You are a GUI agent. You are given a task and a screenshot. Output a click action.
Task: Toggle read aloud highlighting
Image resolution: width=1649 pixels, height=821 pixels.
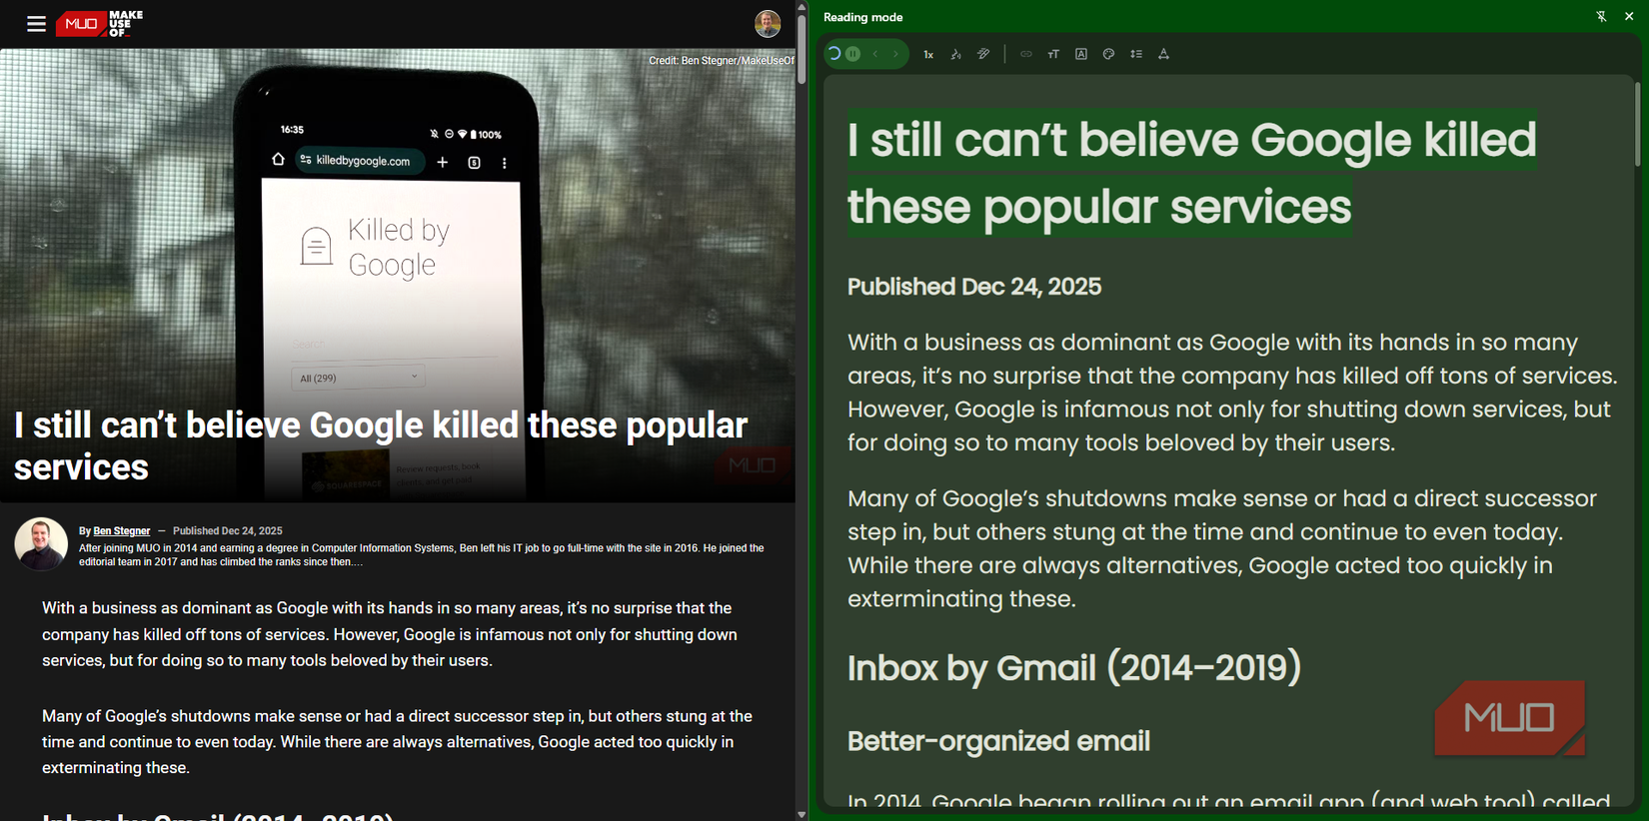pyautogui.click(x=983, y=55)
